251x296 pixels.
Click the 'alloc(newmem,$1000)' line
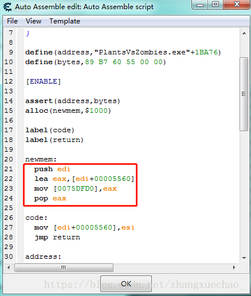68,110
